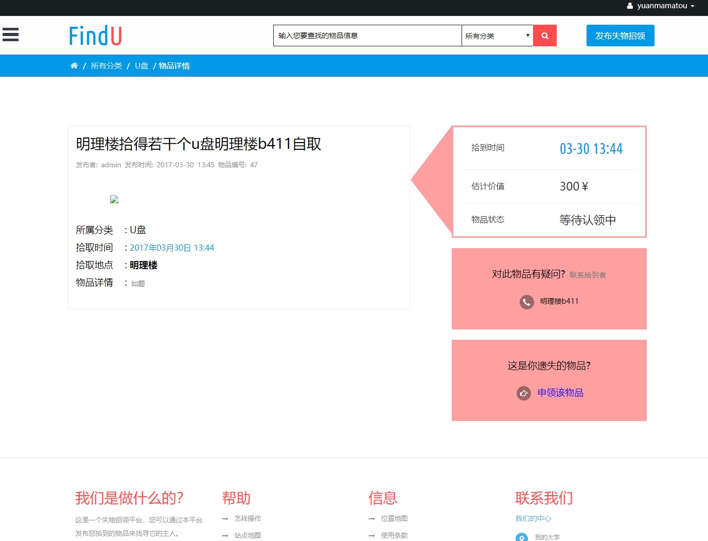Viewport: 708px width, 541px height.
Task: Select U盘 in the breadcrumb navigation
Action: [x=141, y=65]
